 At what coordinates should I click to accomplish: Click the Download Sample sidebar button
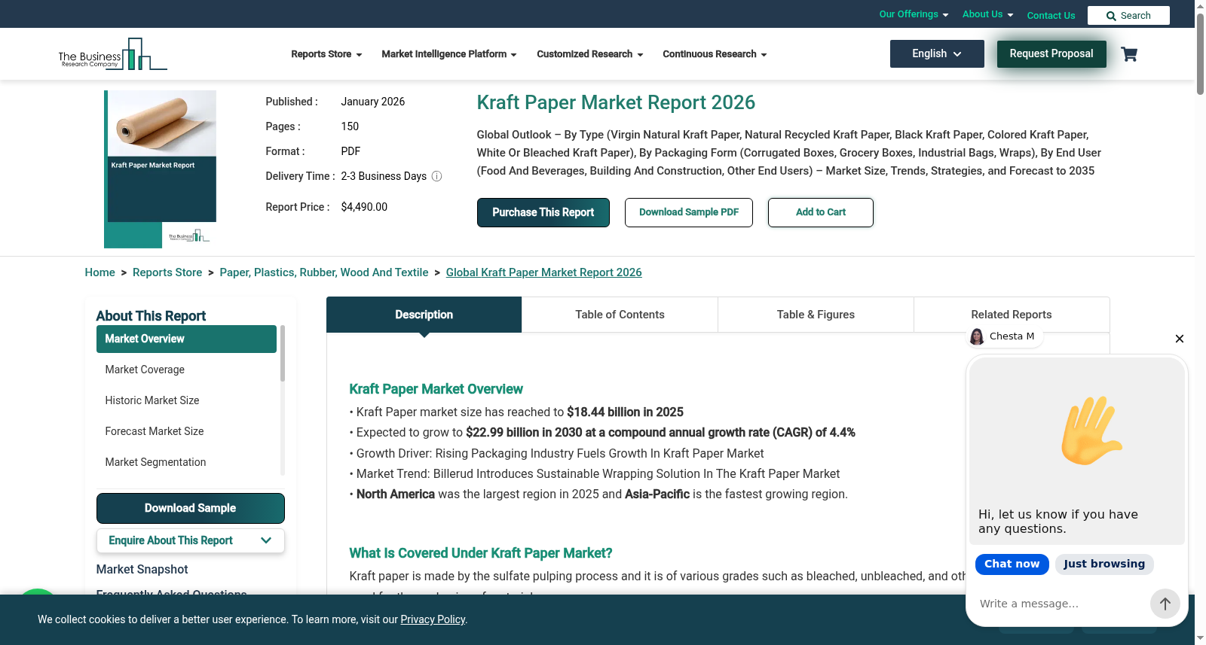click(x=191, y=508)
